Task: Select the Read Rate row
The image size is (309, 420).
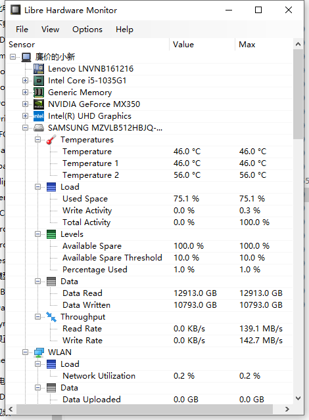Action: [x=149, y=329]
